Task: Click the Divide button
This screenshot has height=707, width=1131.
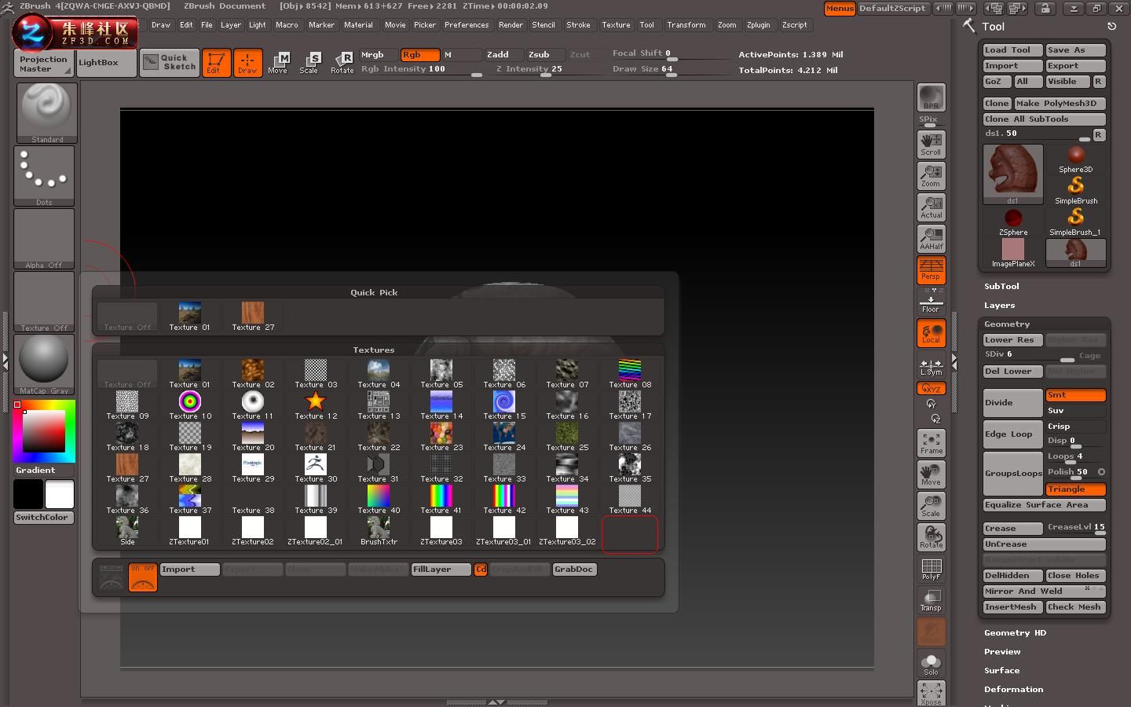Action: [1012, 402]
